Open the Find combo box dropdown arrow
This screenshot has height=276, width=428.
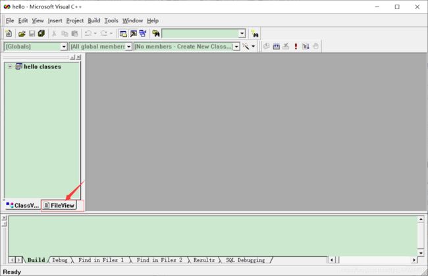(x=242, y=34)
